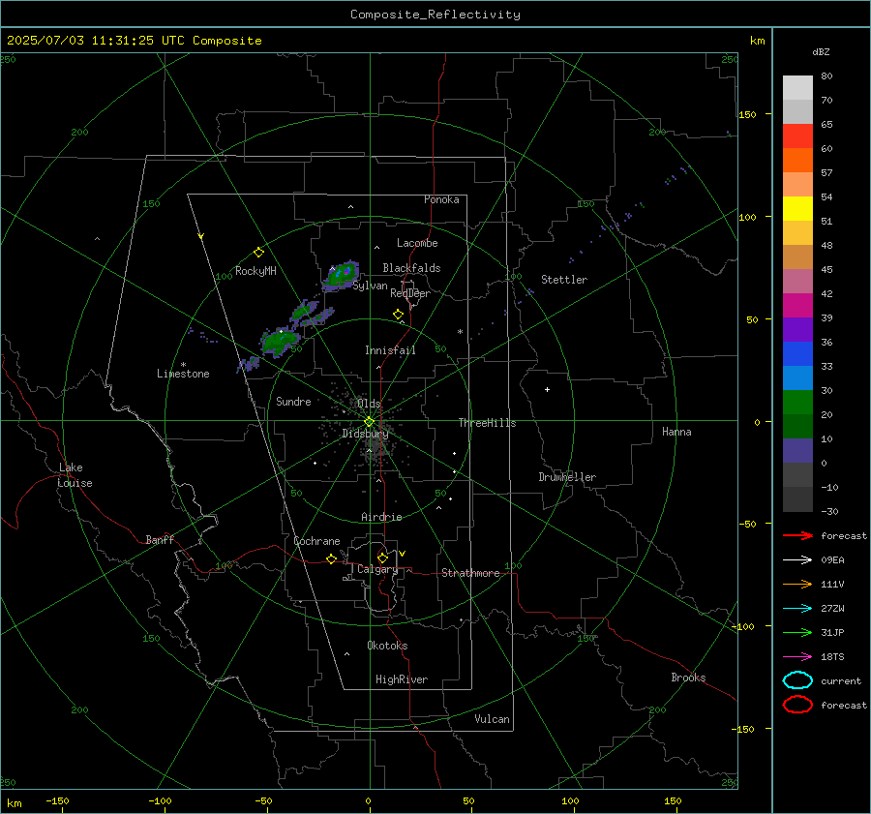Click the Lacombe town label
The width and height of the screenshot is (871, 814).
click(417, 243)
